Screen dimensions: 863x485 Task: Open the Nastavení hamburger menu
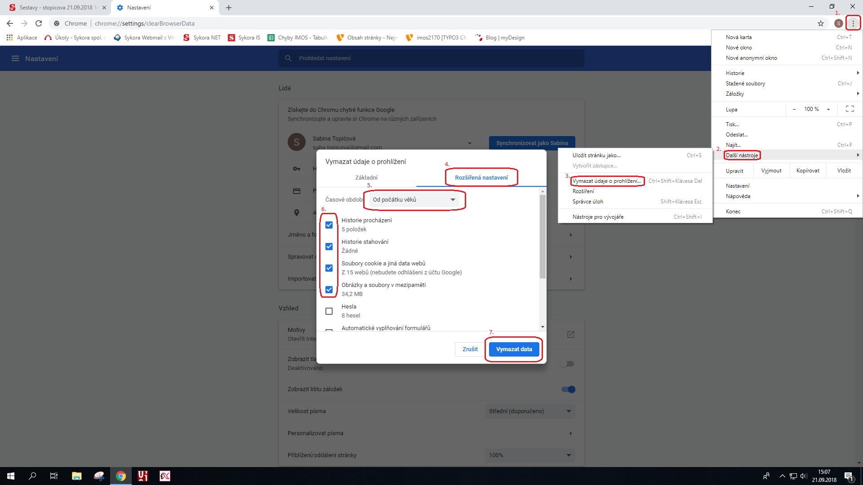click(15, 58)
